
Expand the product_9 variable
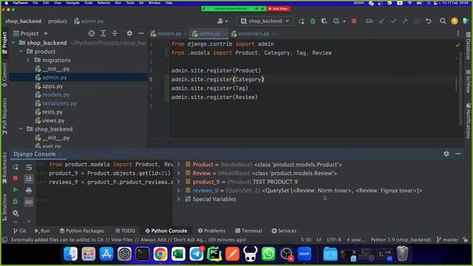[179, 182]
